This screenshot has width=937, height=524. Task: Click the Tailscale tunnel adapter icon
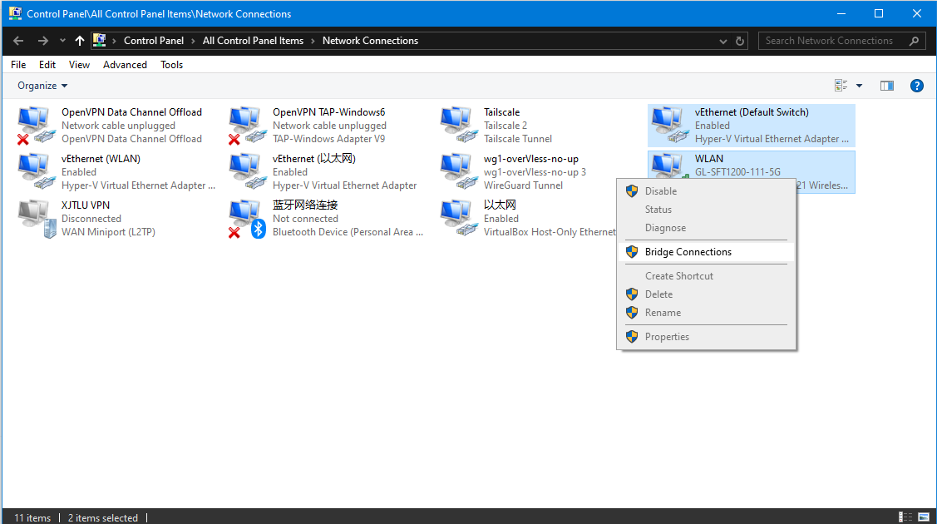coord(458,125)
